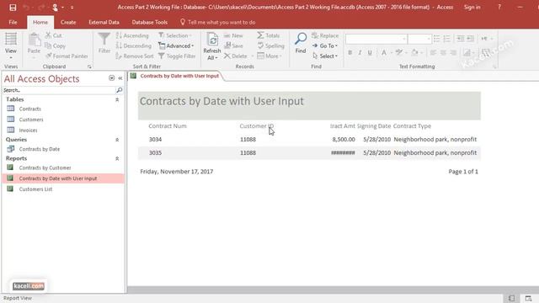The width and height of the screenshot is (539, 303).
Task: Click New record
Action: click(233, 35)
